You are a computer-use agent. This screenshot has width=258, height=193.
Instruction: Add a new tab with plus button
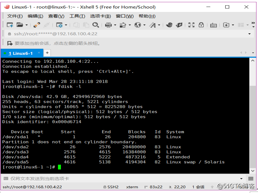(x=47, y=53)
